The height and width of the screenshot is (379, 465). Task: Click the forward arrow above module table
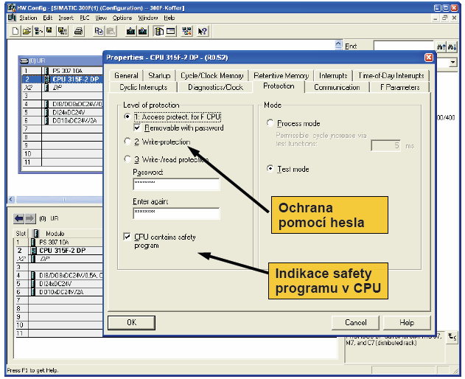click(x=30, y=219)
